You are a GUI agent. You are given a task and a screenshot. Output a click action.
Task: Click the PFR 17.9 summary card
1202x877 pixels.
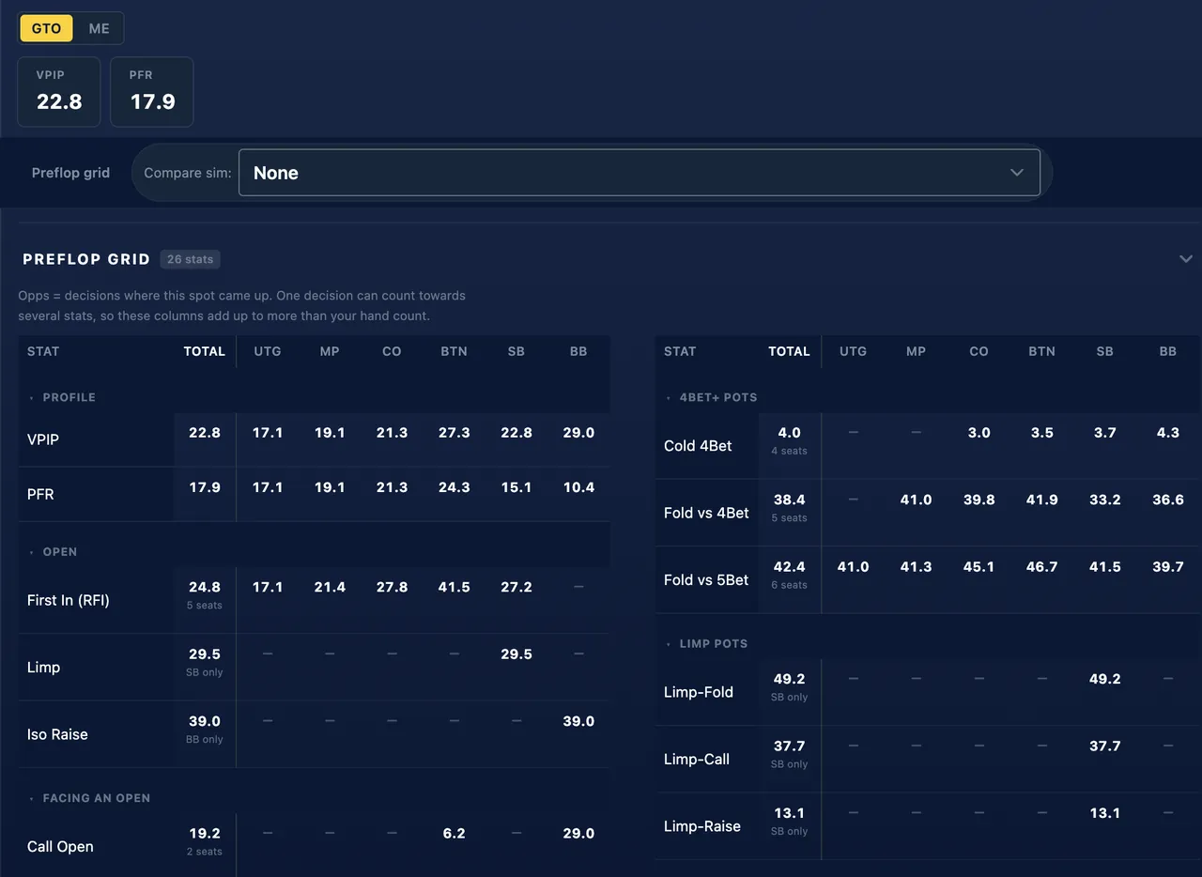point(152,92)
